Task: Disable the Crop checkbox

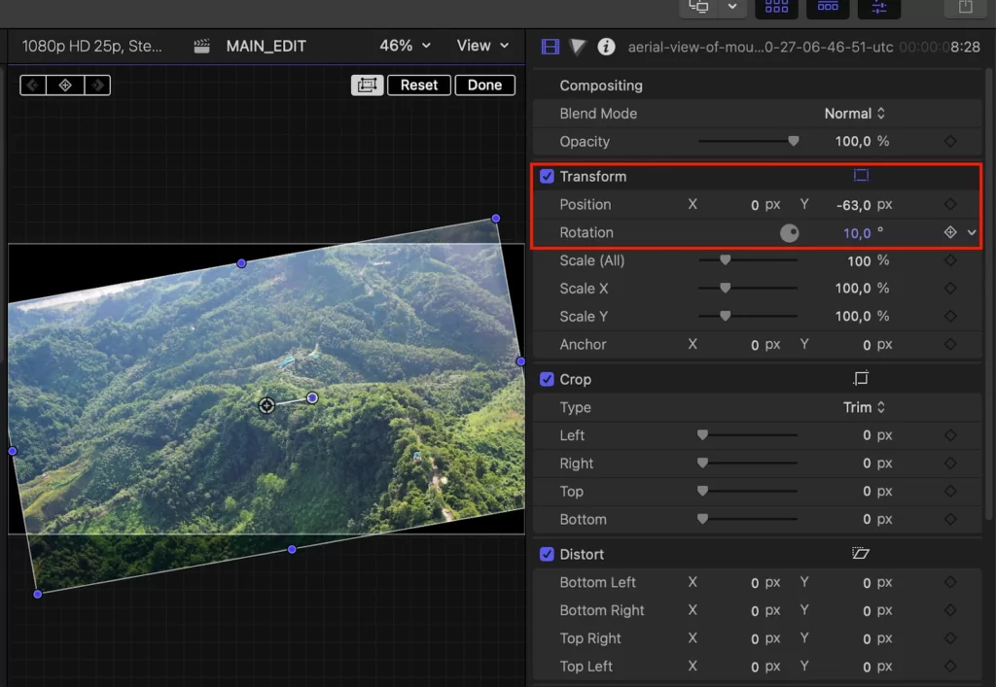Action: click(547, 379)
